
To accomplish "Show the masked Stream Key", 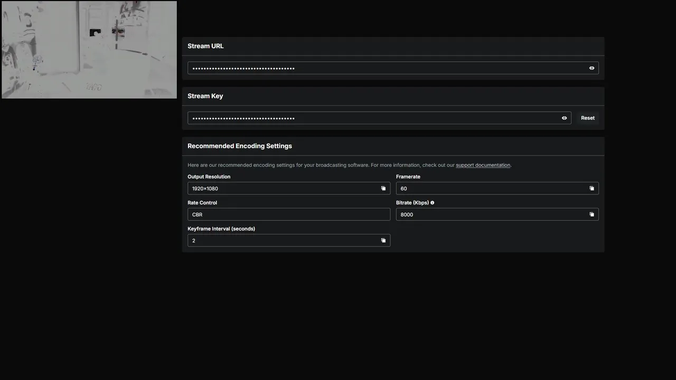I will click(x=564, y=118).
